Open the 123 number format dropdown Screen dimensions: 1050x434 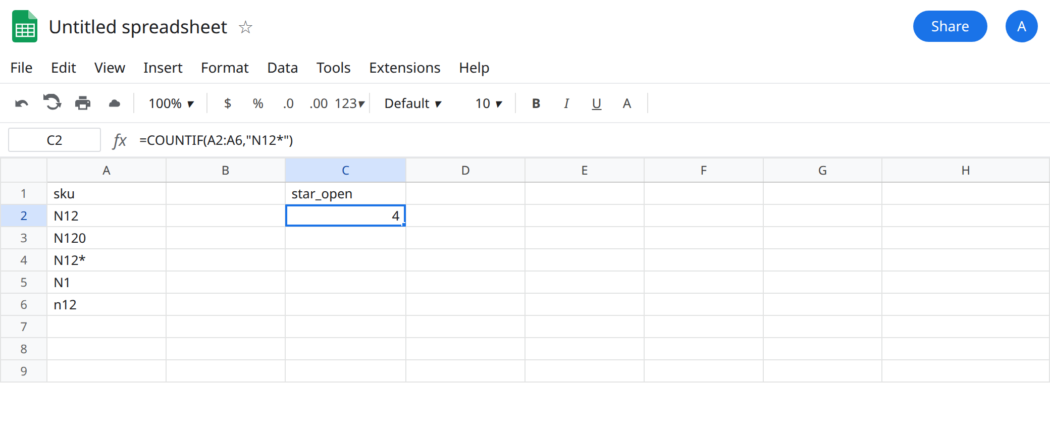pos(349,103)
